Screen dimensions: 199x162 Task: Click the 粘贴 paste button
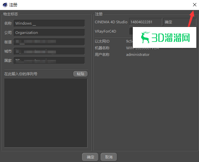81,74
